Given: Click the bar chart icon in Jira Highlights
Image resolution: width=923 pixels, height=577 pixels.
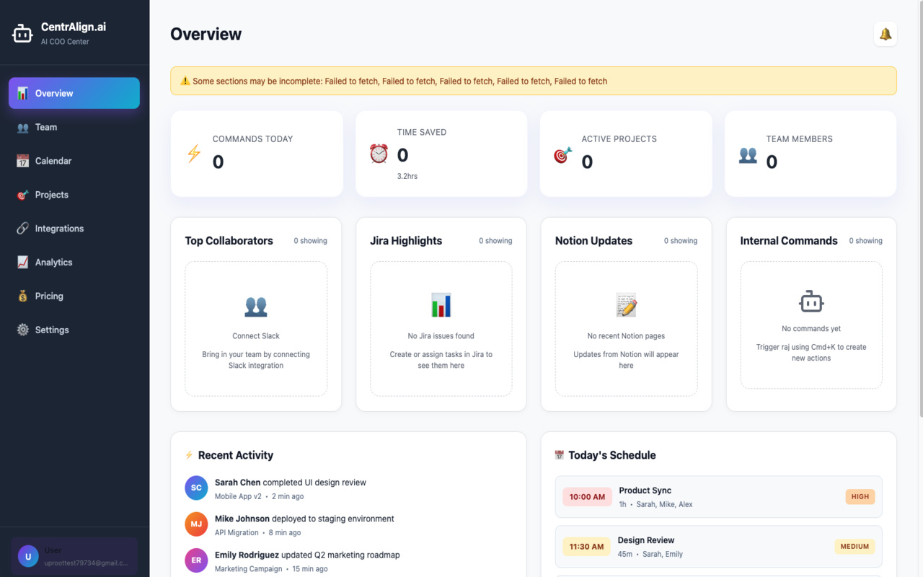Looking at the screenshot, I should pyautogui.click(x=441, y=306).
